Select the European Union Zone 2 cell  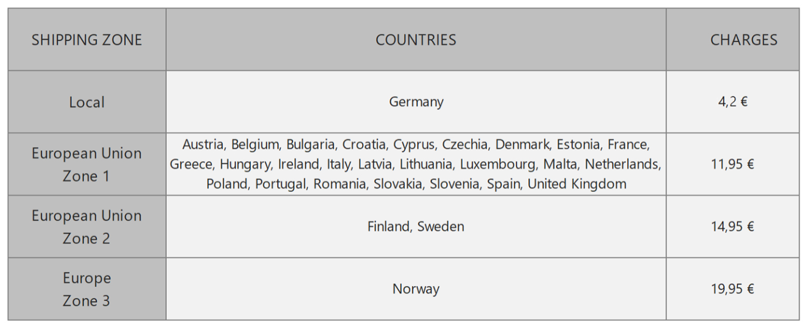86,227
